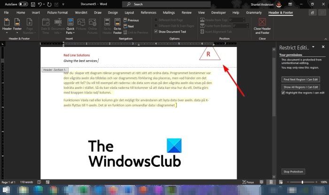Click the Focus mode icon
Viewport: 329px width, 195px height.
[x=244, y=182]
